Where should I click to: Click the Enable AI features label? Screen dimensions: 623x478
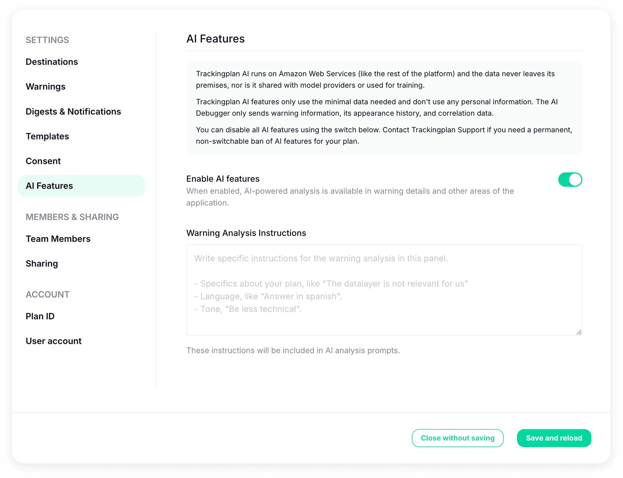(x=223, y=179)
